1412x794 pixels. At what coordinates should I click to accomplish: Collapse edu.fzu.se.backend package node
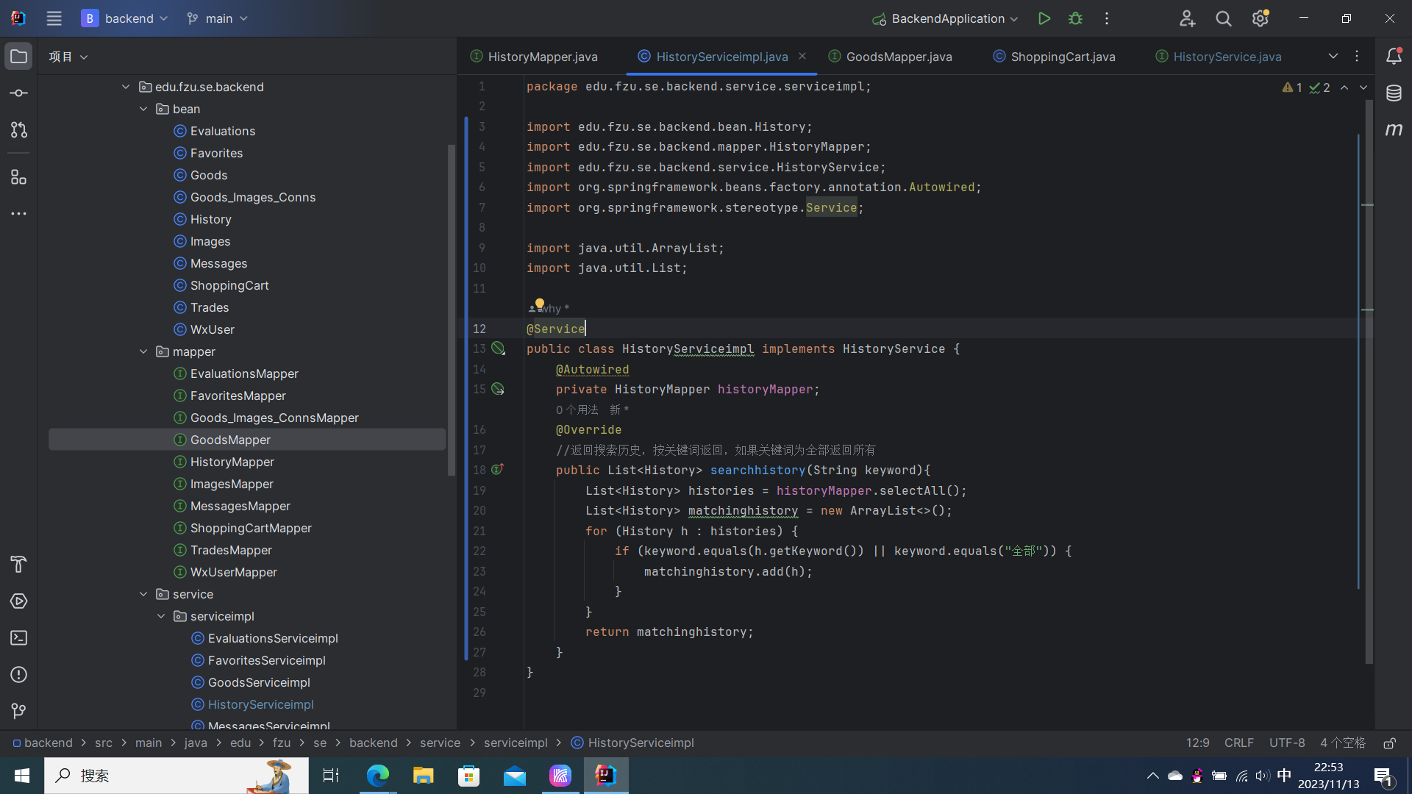click(x=126, y=87)
